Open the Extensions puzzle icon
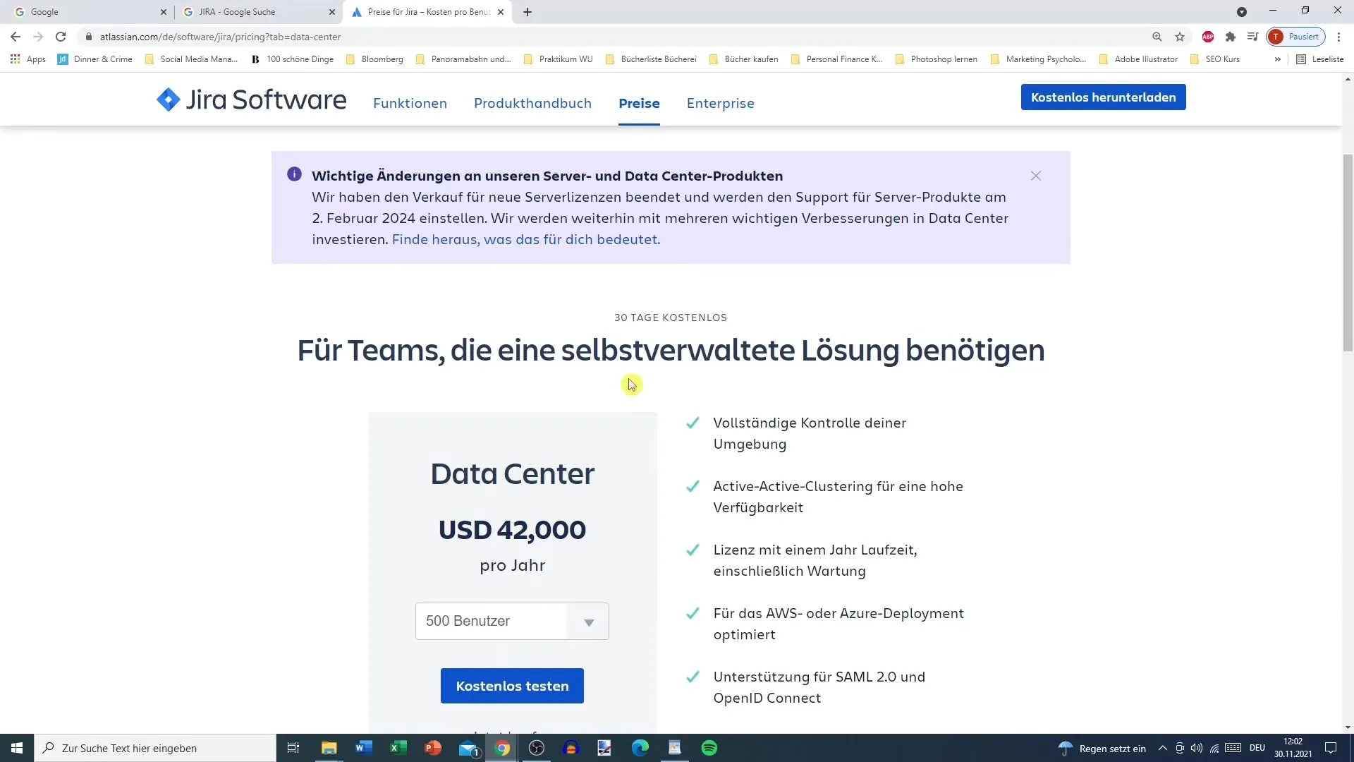The image size is (1354, 762). [x=1231, y=37]
